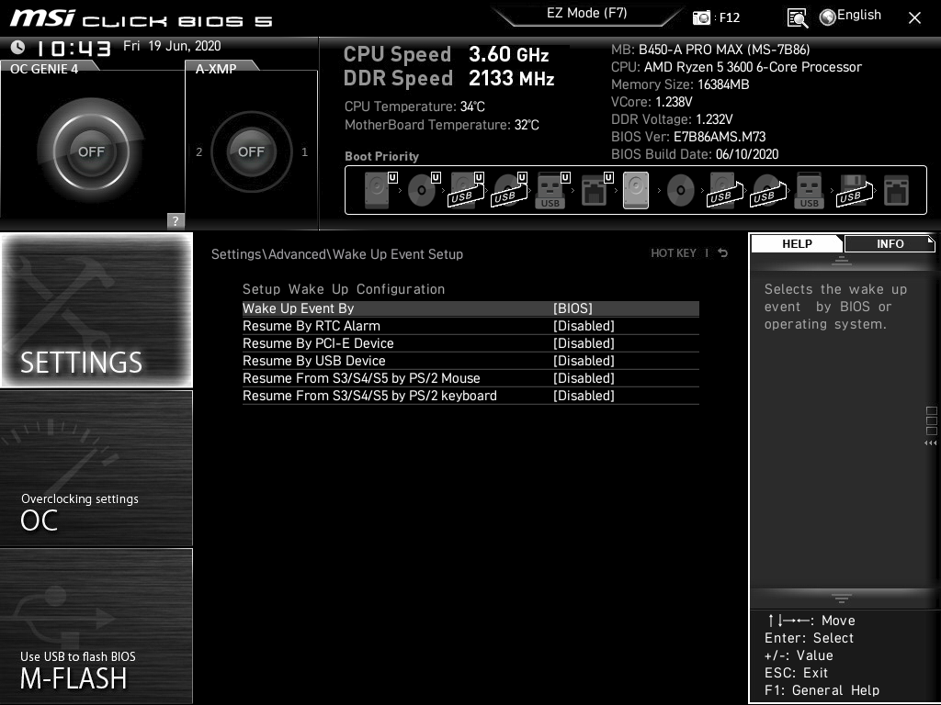The width and height of the screenshot is (941, 705).
Task: Click the globe language icon
Action: [828, 17]
